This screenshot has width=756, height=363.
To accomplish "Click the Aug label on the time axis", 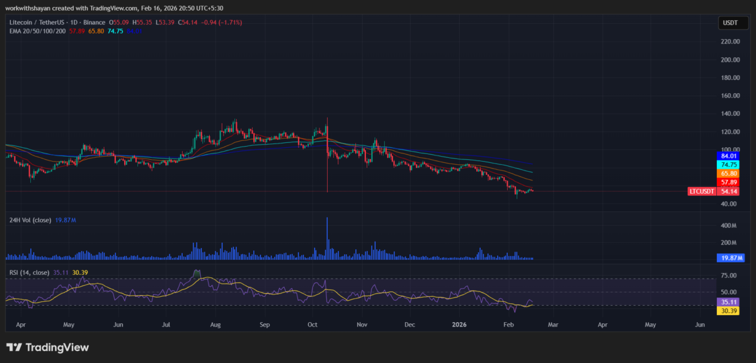I will click(215, 326).
